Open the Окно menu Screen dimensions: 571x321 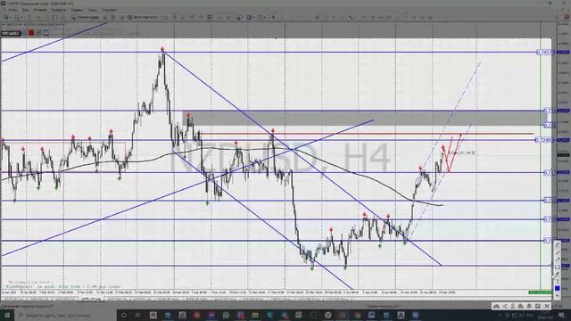pyautogui.click(x=93, y=10)
